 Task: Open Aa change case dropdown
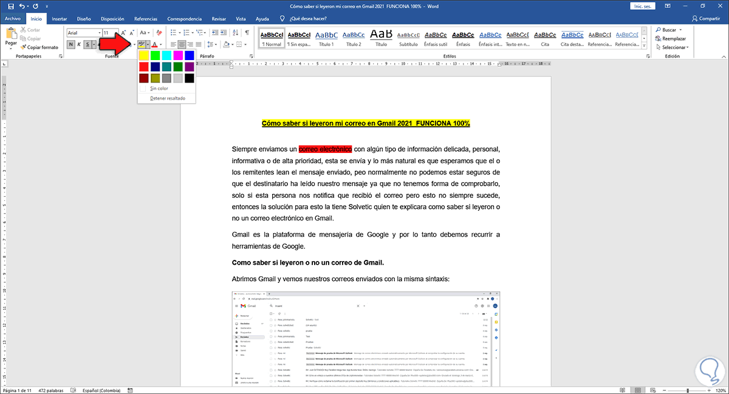pos(145,32)
